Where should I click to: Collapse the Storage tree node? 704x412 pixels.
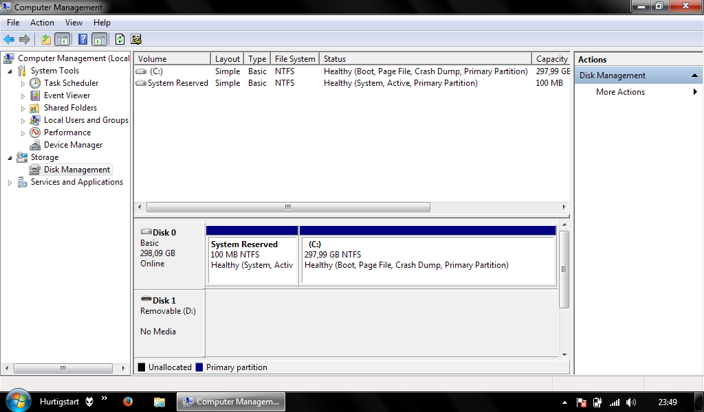click(10, 158)
